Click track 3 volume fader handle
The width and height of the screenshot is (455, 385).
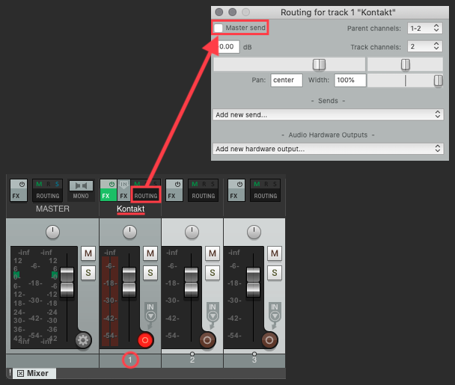coord(254,282)
